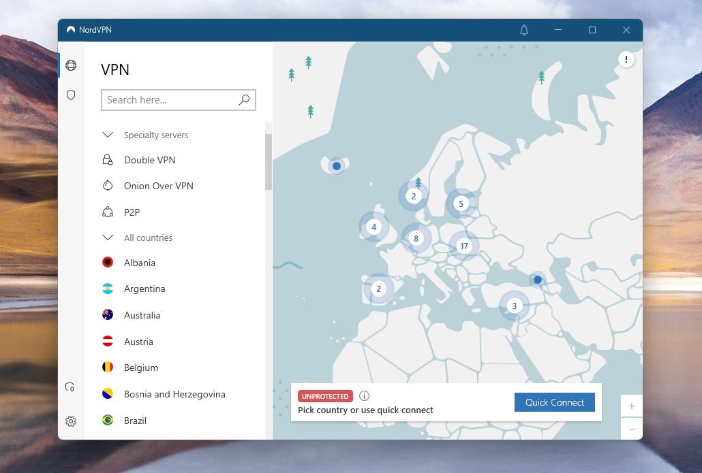Open Settings gear in the sidebar

coord(71,421)
